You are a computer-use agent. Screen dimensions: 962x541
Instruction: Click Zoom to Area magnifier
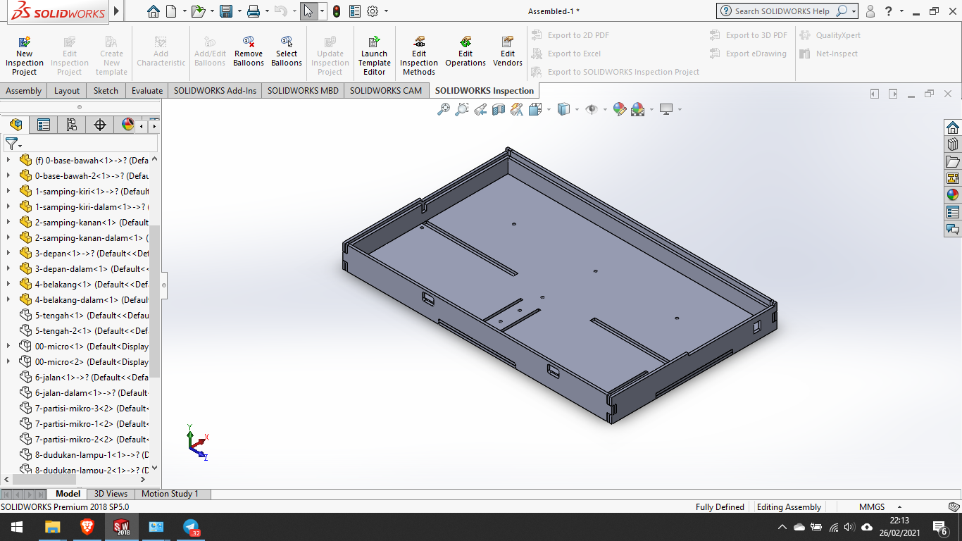(461, 109)
